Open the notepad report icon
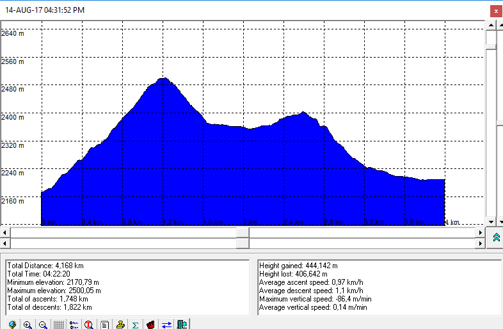503x329 pixels. point(104,325)
